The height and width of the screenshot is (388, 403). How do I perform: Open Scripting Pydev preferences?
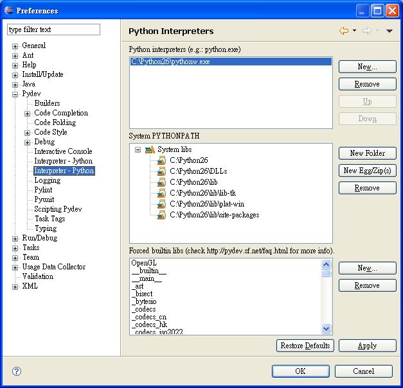coord(58,209)
